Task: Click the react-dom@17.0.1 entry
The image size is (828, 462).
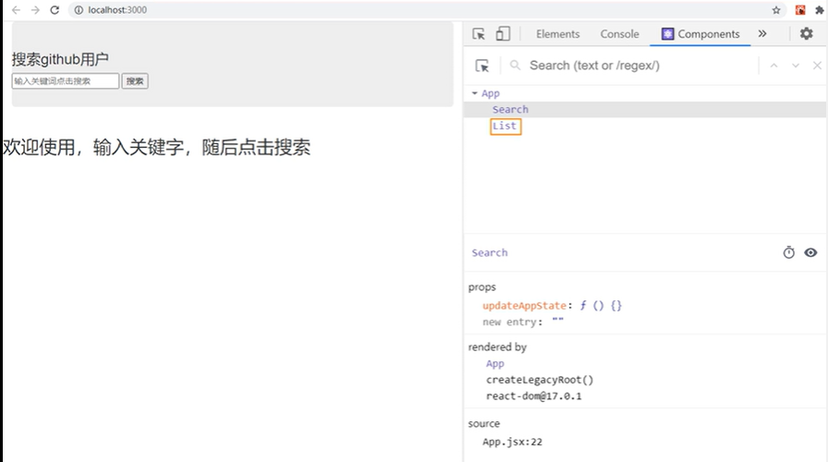Action: click(533, 396)
